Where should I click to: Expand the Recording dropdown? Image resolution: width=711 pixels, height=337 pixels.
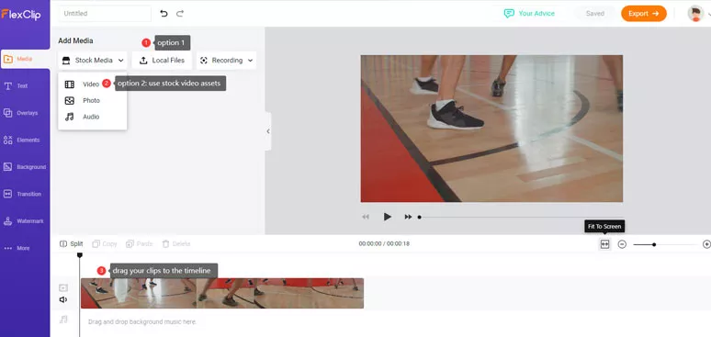point(227,61)
